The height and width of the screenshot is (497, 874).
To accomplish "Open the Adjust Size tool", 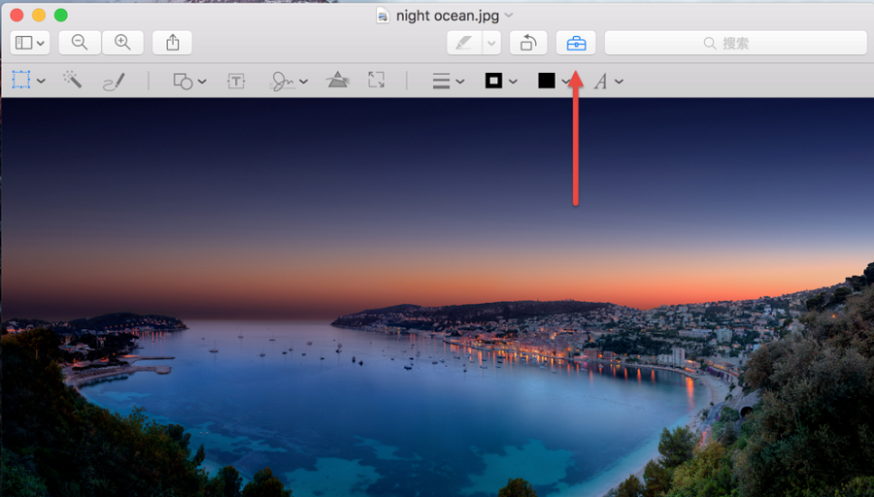I will pos(376,80).
